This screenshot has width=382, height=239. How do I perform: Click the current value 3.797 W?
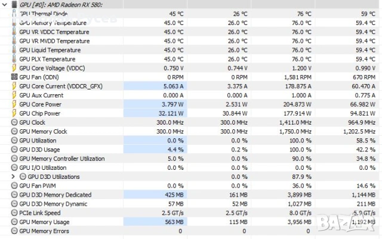(x=172, y=104)
